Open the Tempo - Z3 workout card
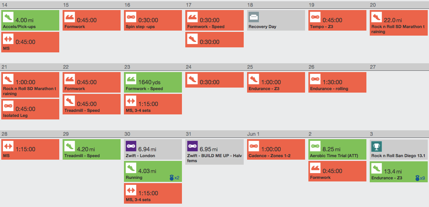This screenshot has width=429, height=207. tap(337, 20)
